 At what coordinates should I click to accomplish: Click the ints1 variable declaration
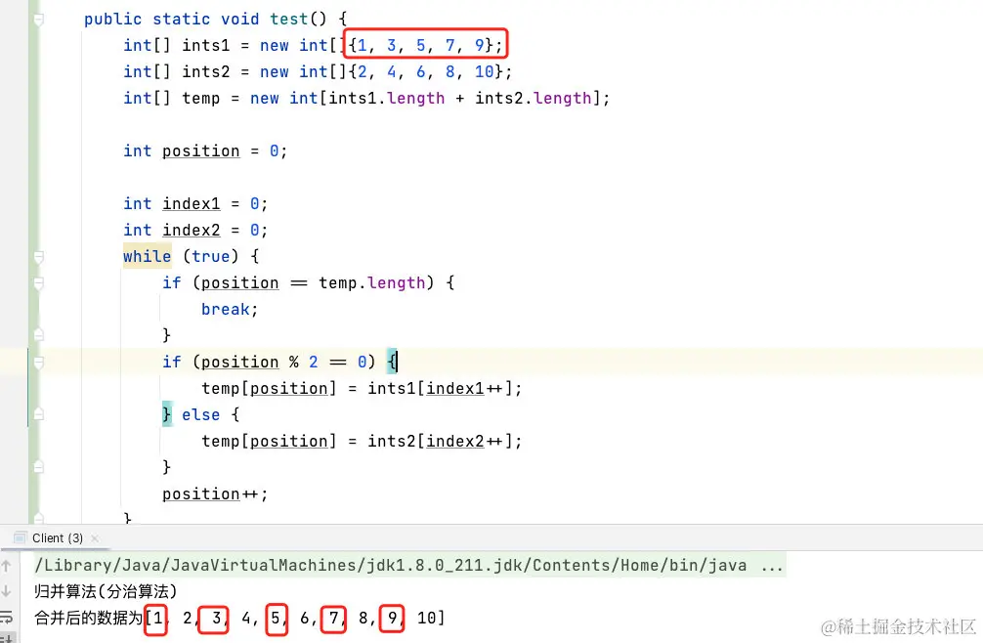206,45
